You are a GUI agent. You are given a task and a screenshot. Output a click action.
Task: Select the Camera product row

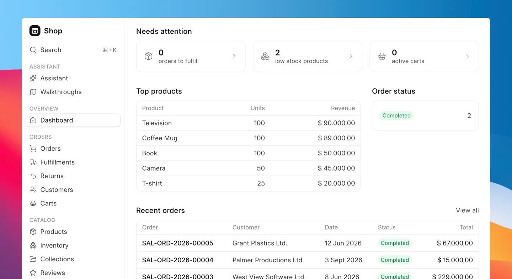click(x=249, y=168)
